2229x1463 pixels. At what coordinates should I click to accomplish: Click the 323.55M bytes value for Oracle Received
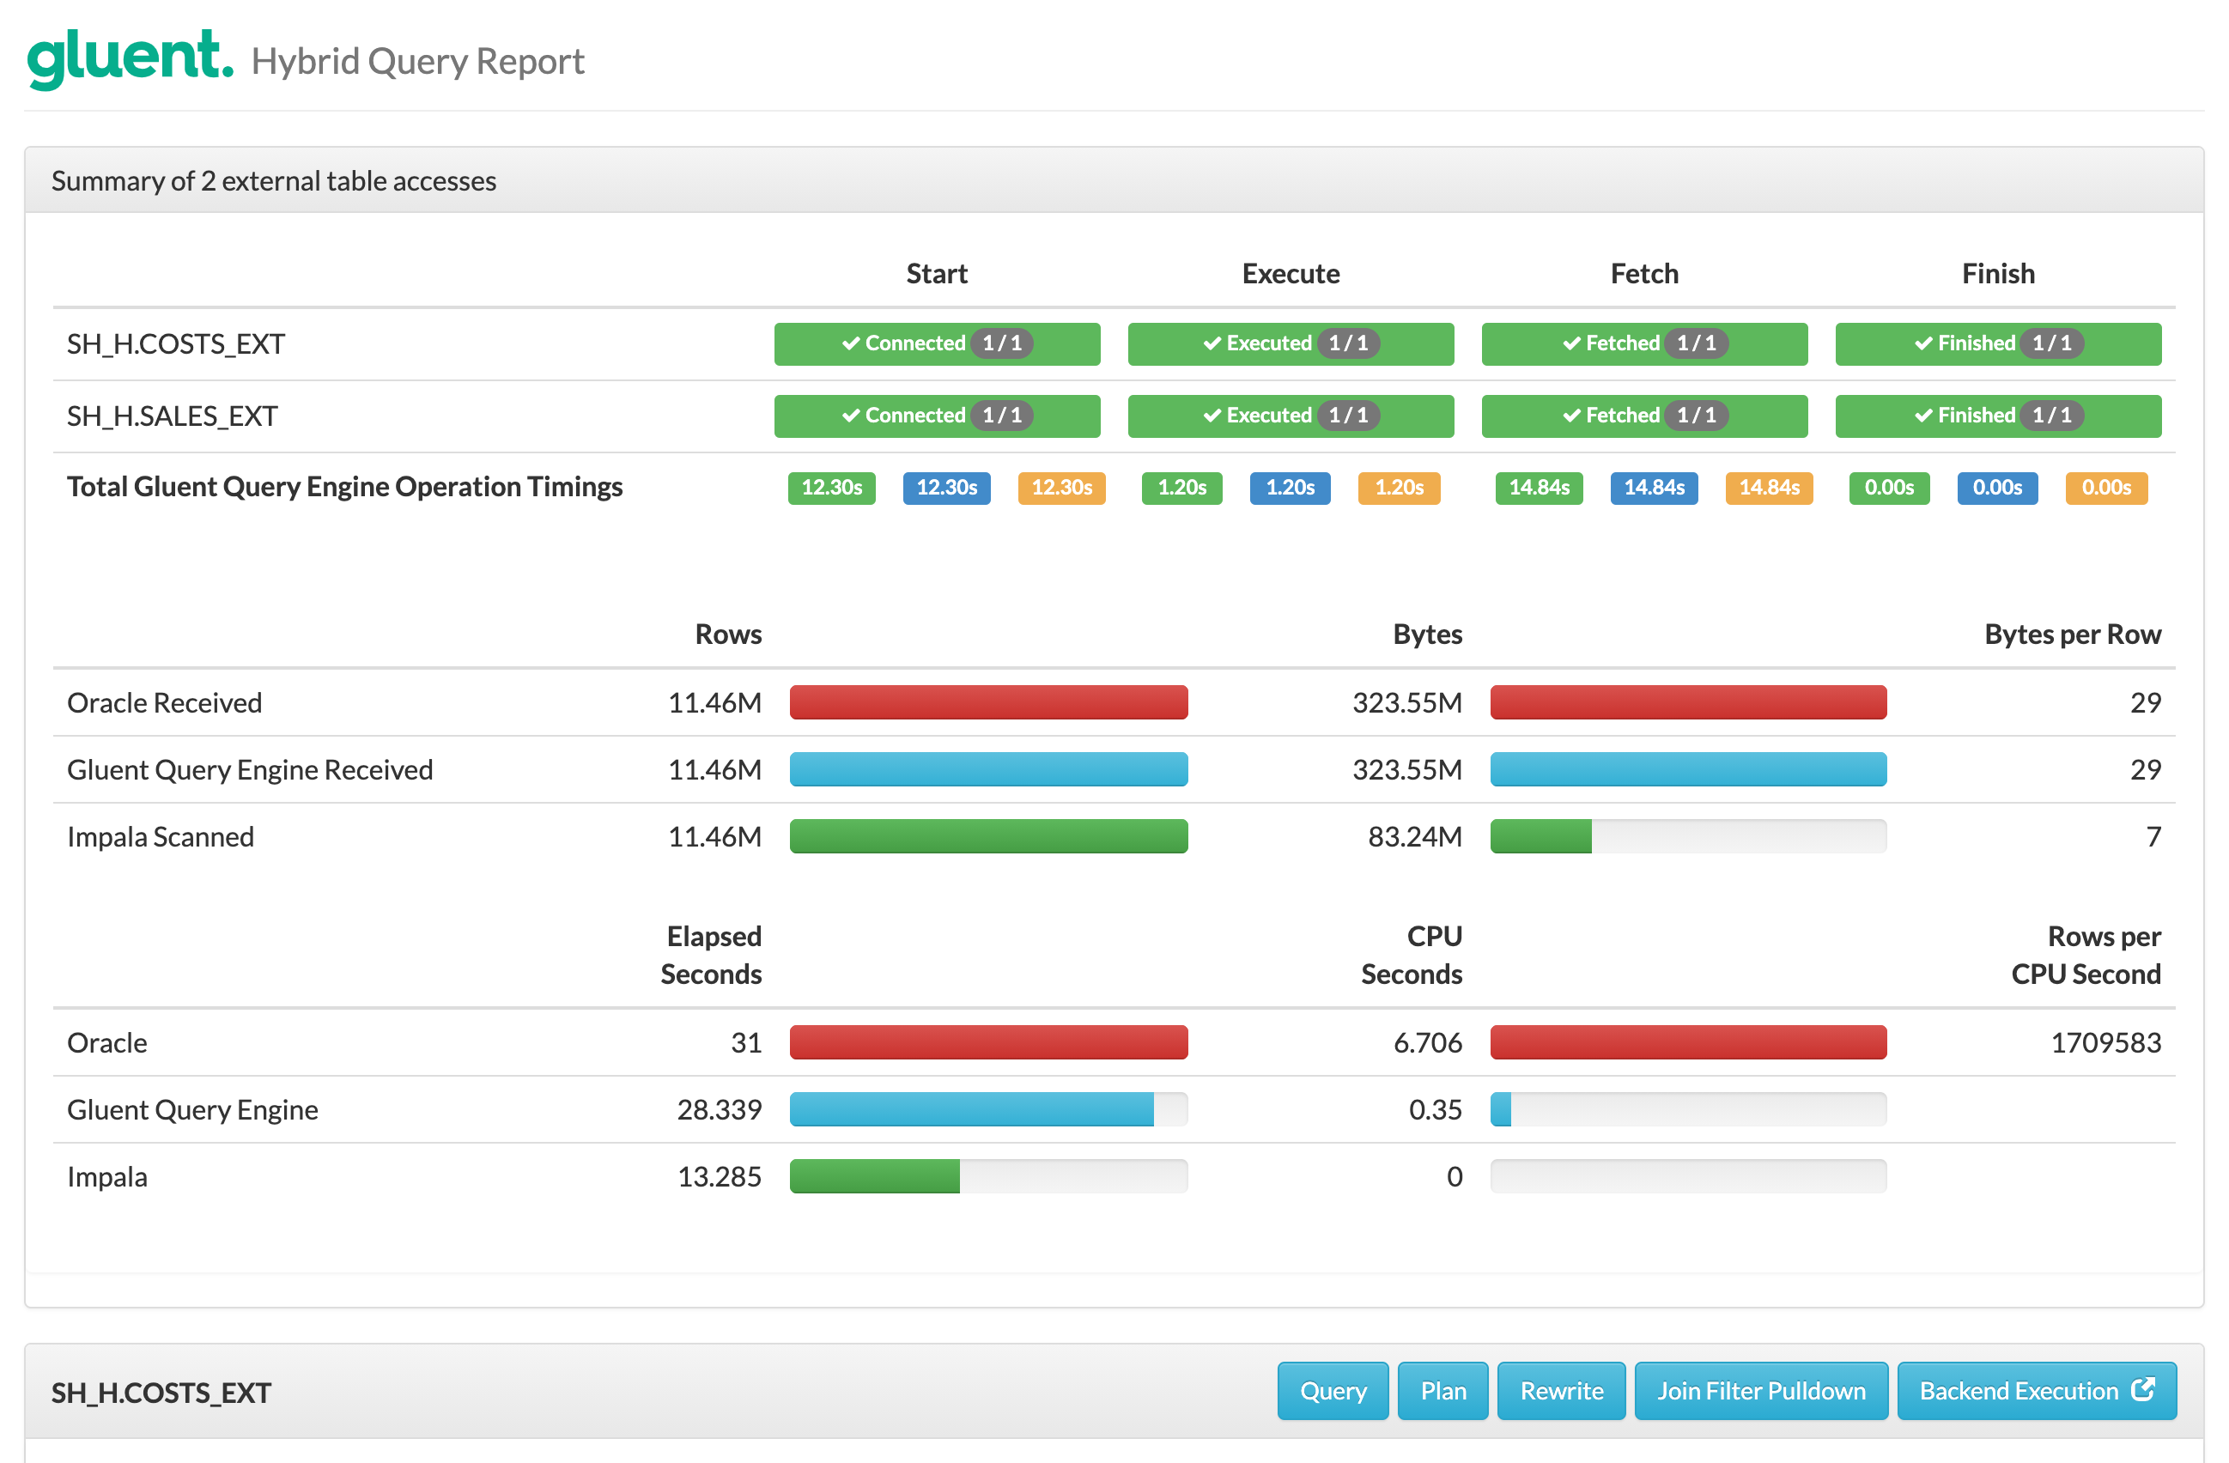[x=1406, y=702]
